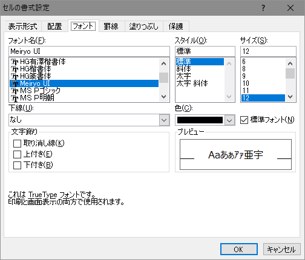Enable 下付き subscript checkbox
The width and height of the screenshot is (305, 260).
click(x=17, y=165)
